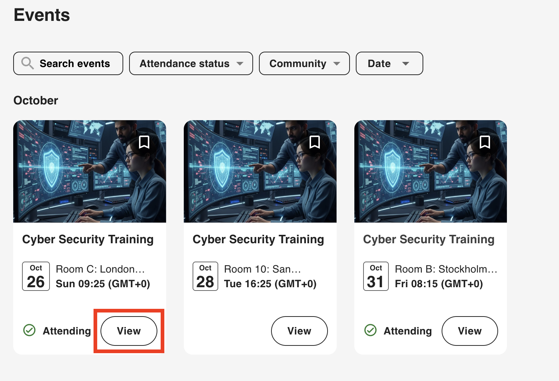Open the Date filter dropdown
Screen dimensions: 559x381
click(389, 63)
